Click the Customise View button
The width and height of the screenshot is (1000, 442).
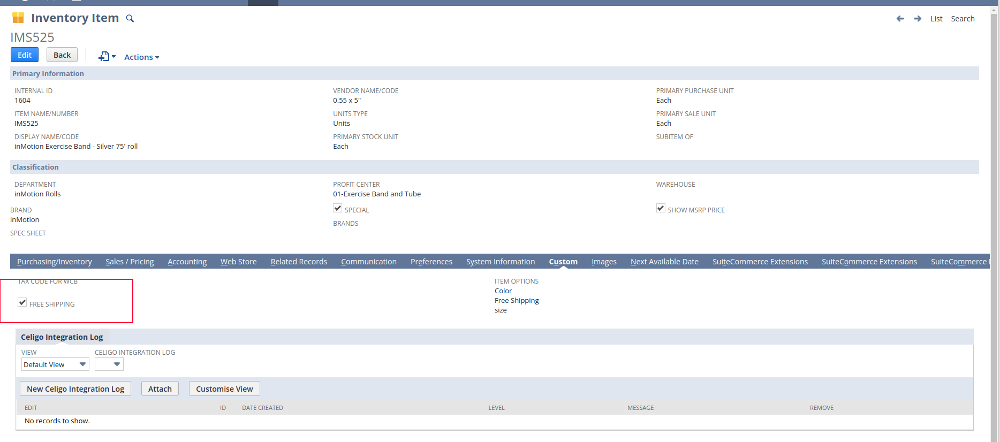tap(224, 389)
